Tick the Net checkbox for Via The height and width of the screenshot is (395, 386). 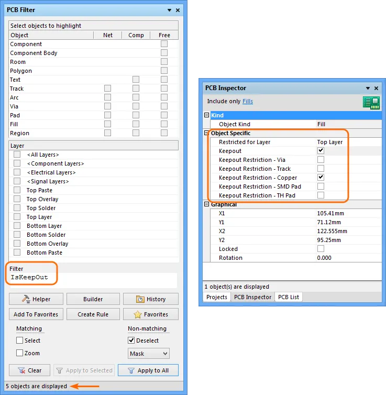click(107, 106)
